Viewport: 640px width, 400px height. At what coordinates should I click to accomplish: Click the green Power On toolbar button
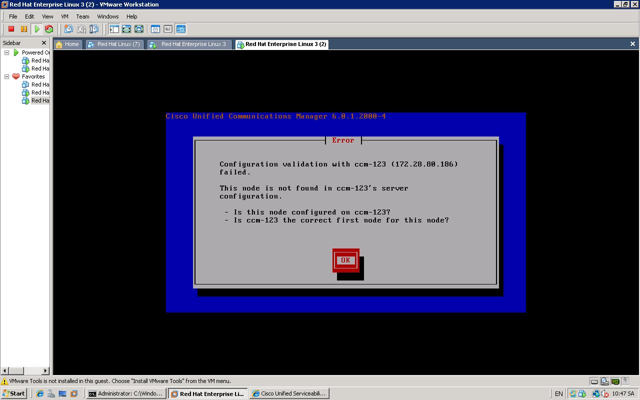pos(36,29)
